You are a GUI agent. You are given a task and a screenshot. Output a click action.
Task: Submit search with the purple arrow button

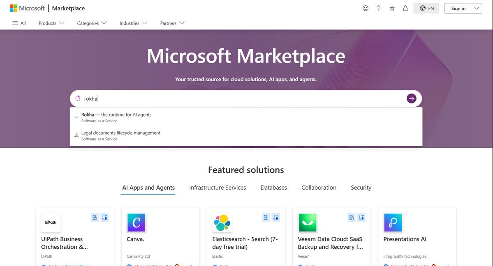click(411, 99)
